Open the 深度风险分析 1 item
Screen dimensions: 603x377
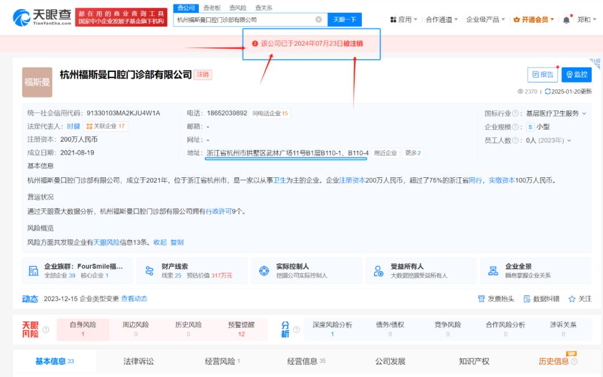(332, 330)
